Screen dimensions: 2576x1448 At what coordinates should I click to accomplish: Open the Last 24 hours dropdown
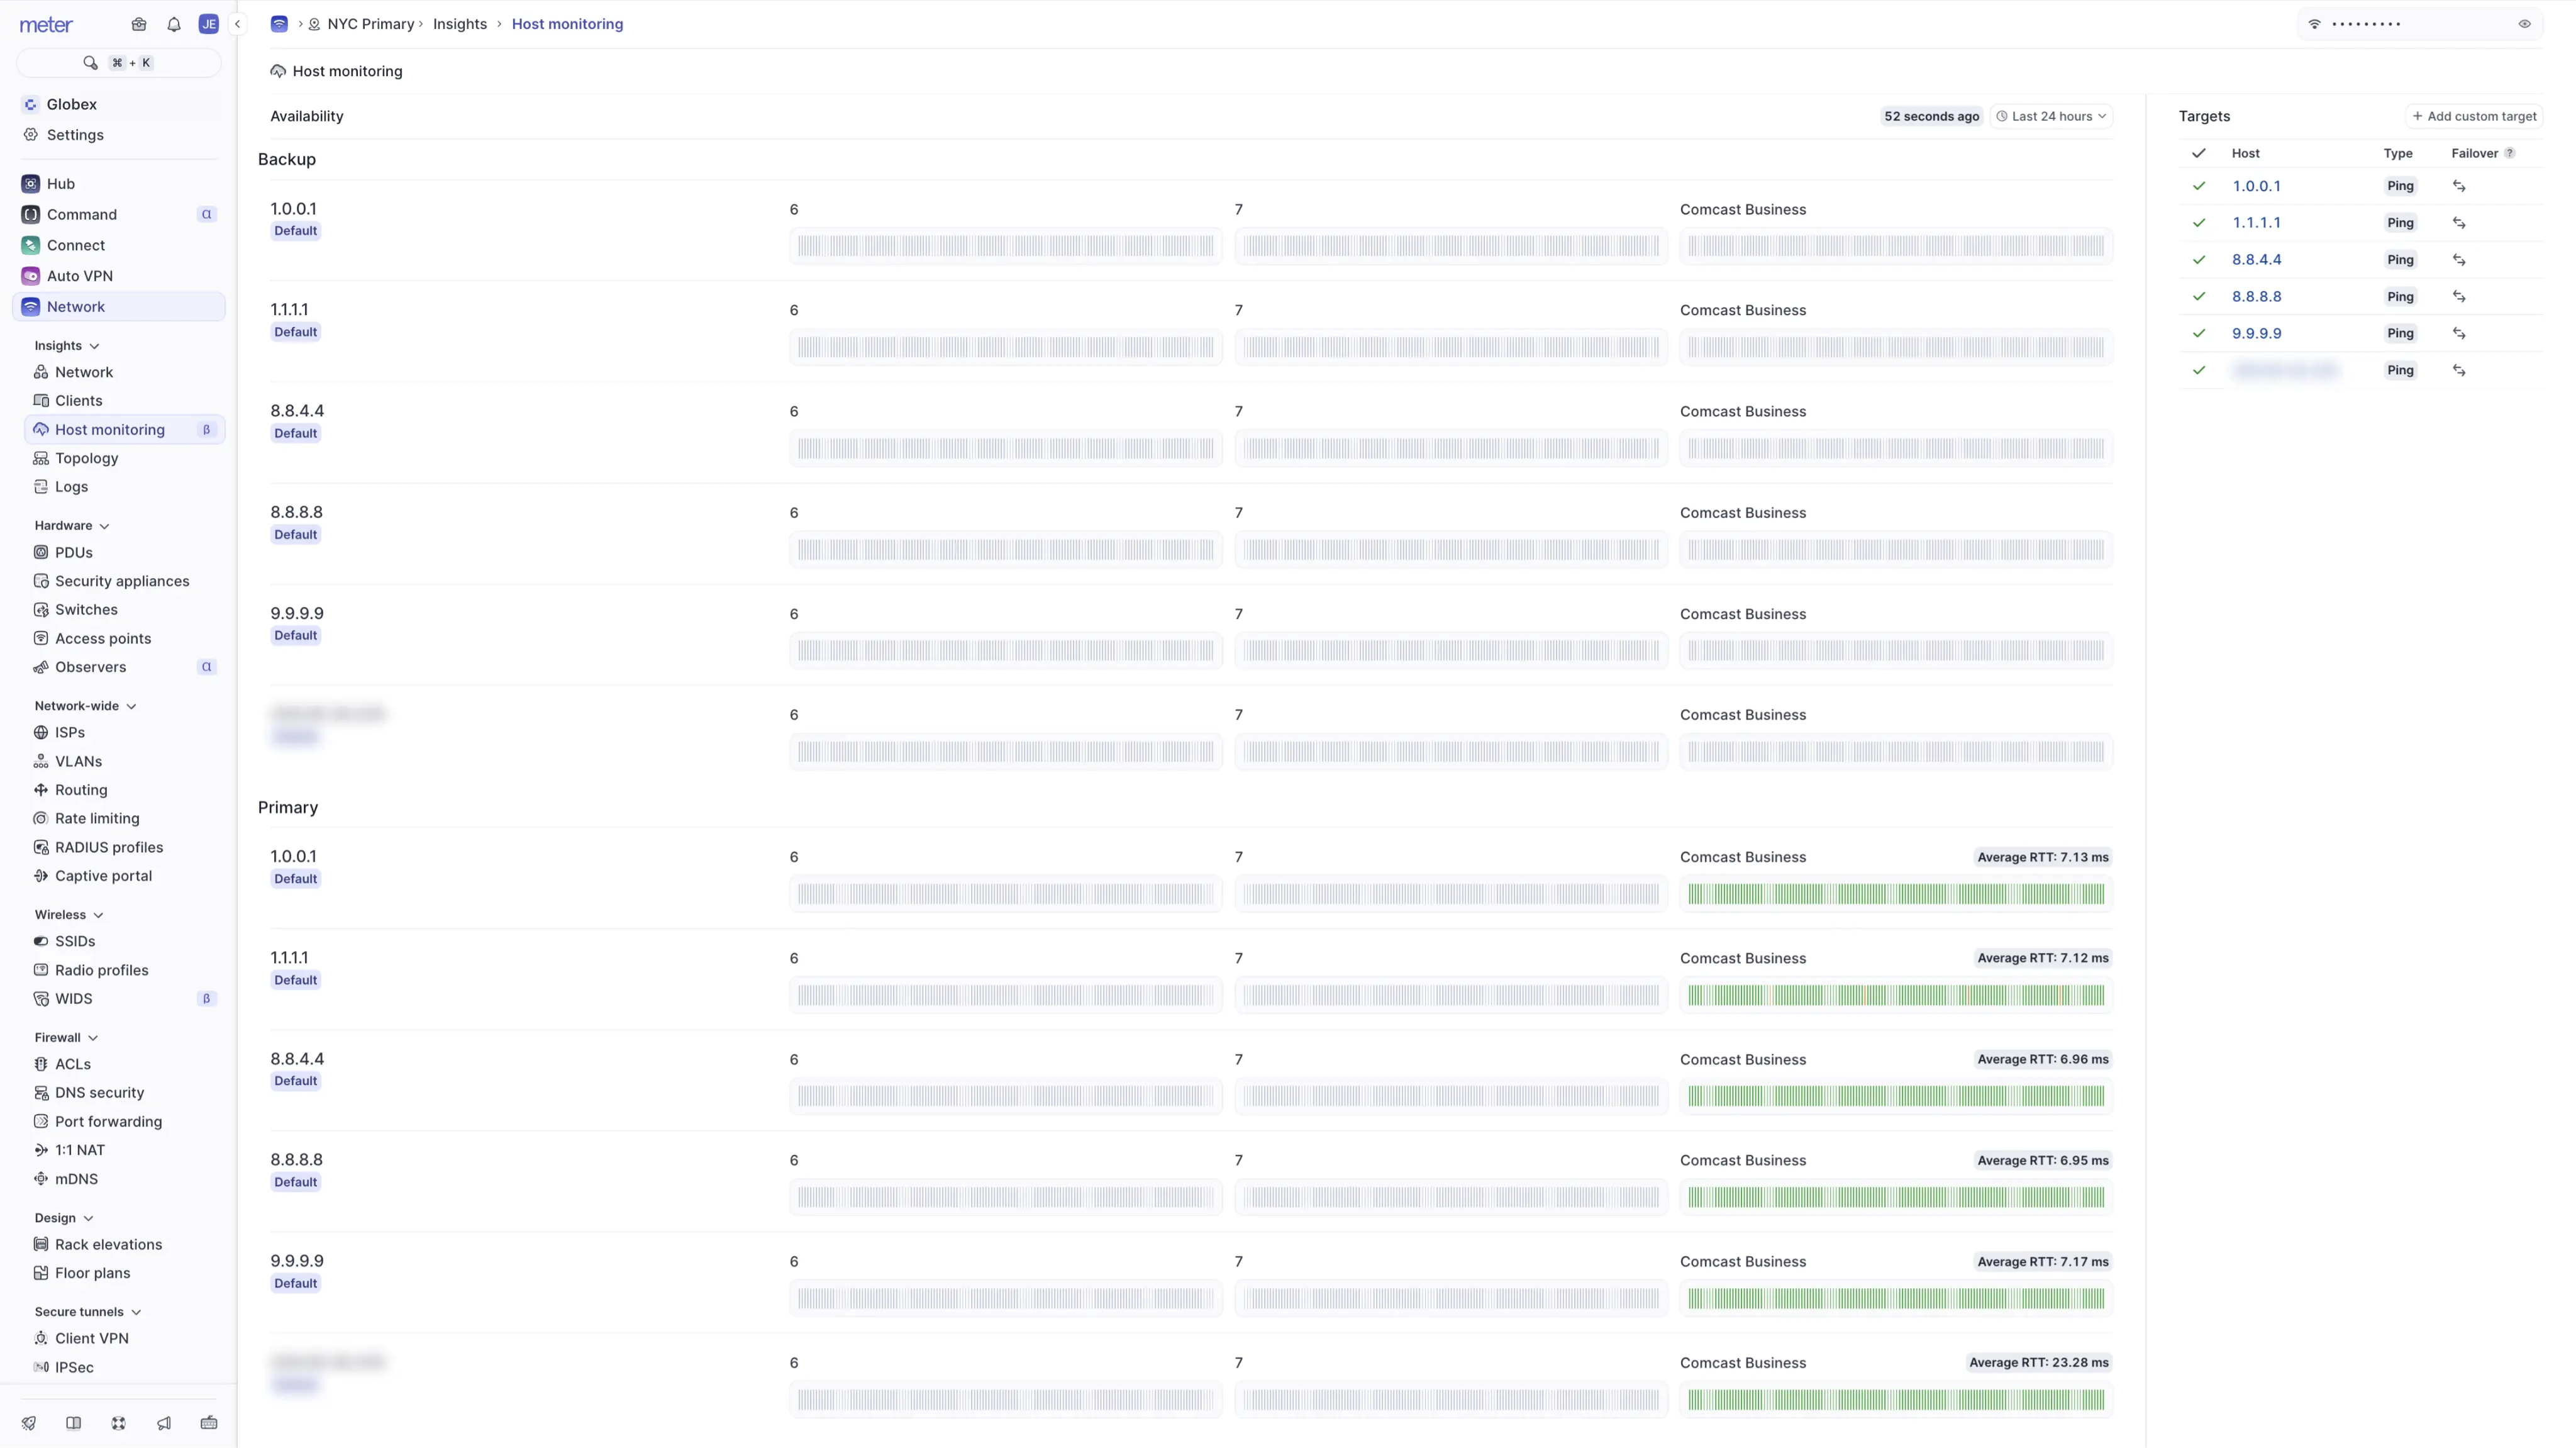(x=2051, y=116)
